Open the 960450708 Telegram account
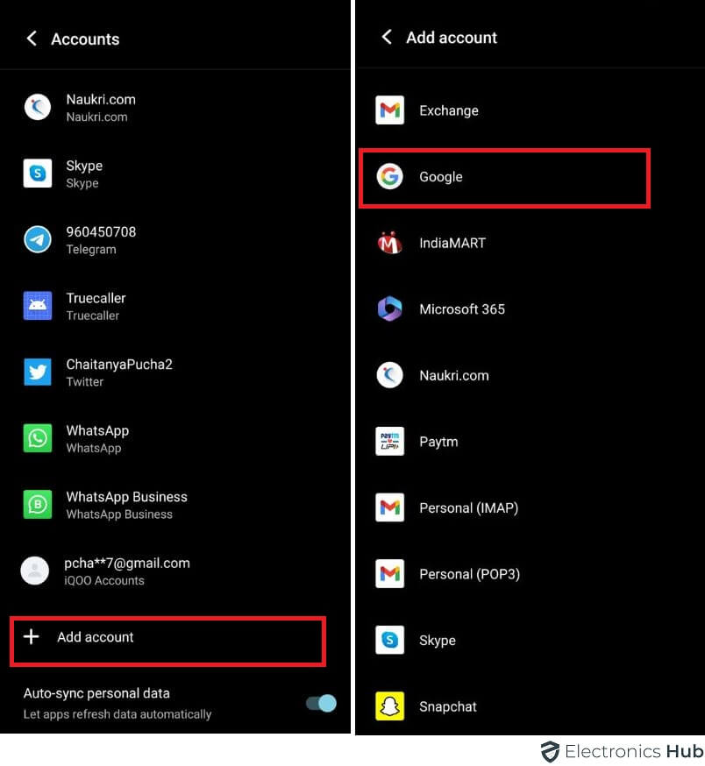 coord(175,240)
